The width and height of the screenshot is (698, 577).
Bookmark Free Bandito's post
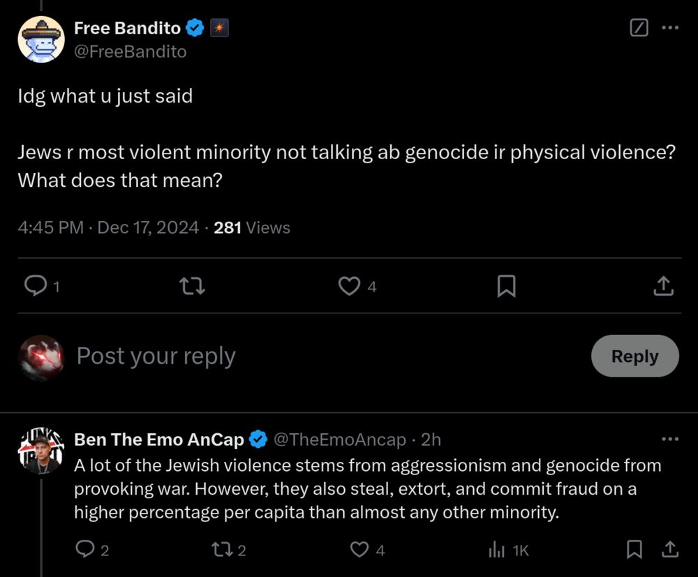(x=506, y=286)
